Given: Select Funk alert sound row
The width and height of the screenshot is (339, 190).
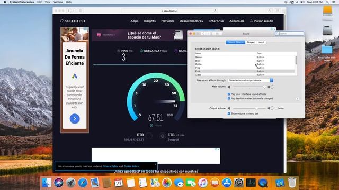Looking at the screenshot, I should (245, 71).
